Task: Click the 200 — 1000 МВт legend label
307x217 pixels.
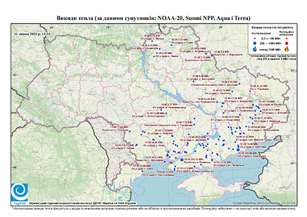Action: [270, 44]
